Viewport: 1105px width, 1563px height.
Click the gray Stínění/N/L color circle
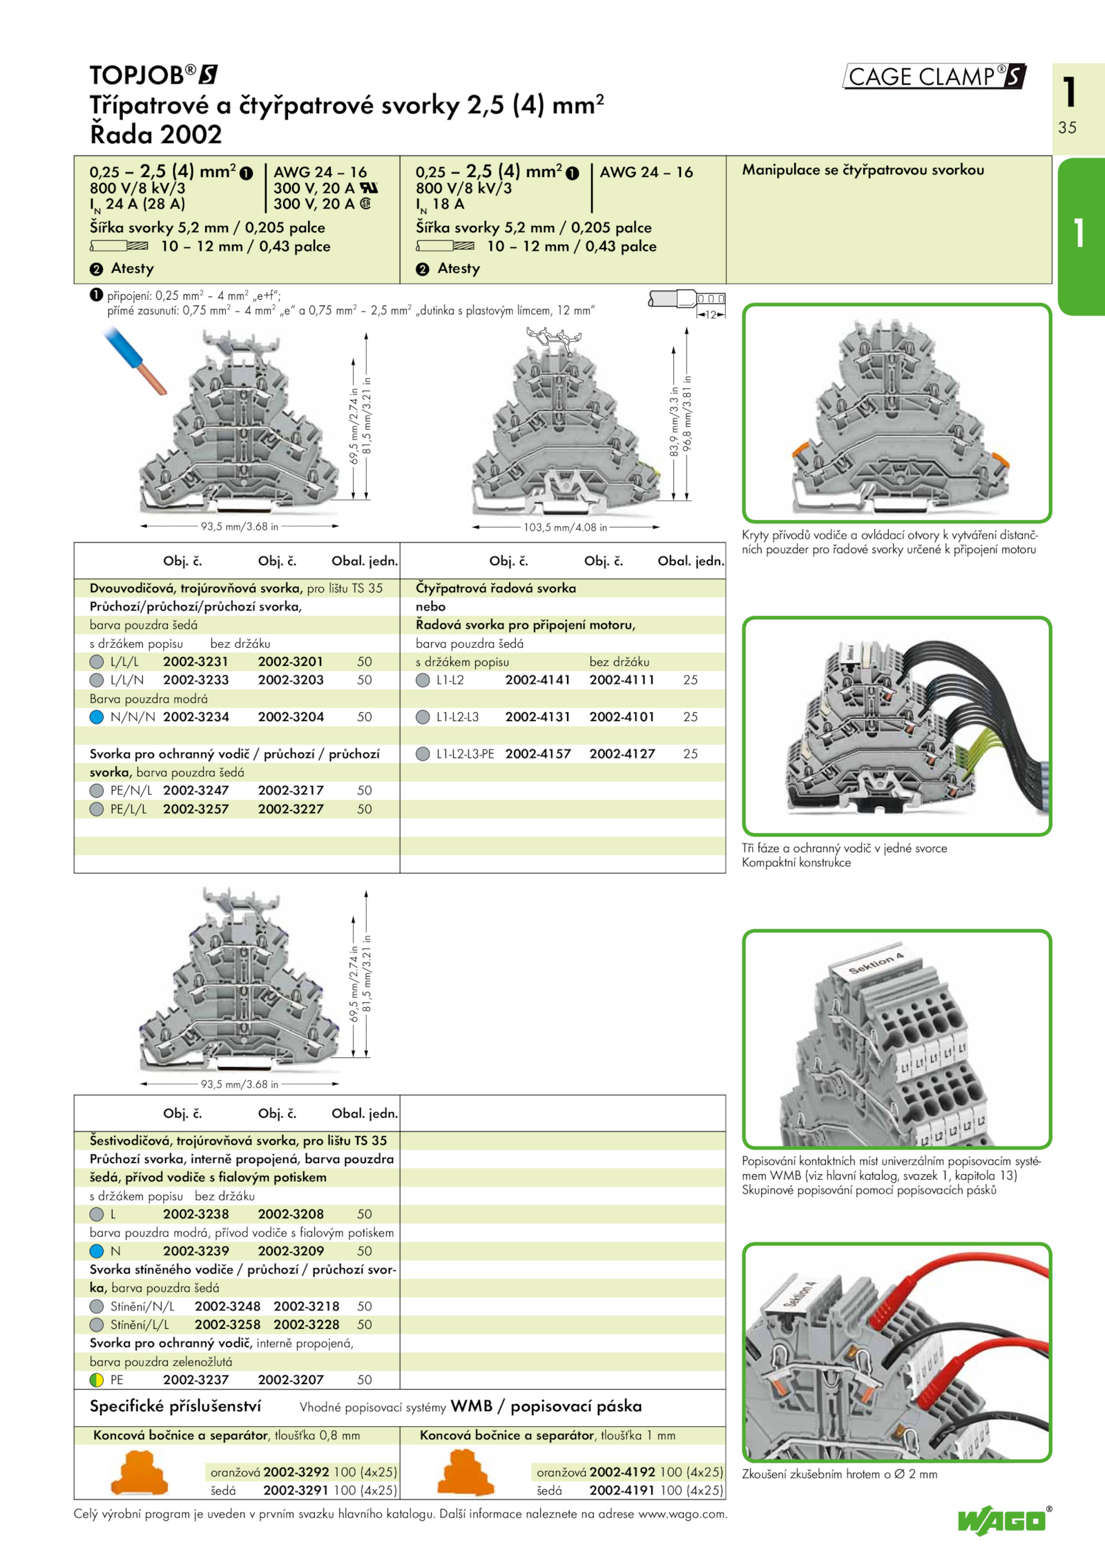point(97,1306)
